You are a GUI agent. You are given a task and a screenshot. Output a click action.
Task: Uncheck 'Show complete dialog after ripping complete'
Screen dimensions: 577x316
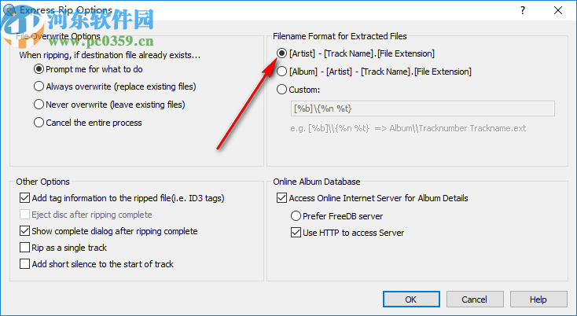24,231
